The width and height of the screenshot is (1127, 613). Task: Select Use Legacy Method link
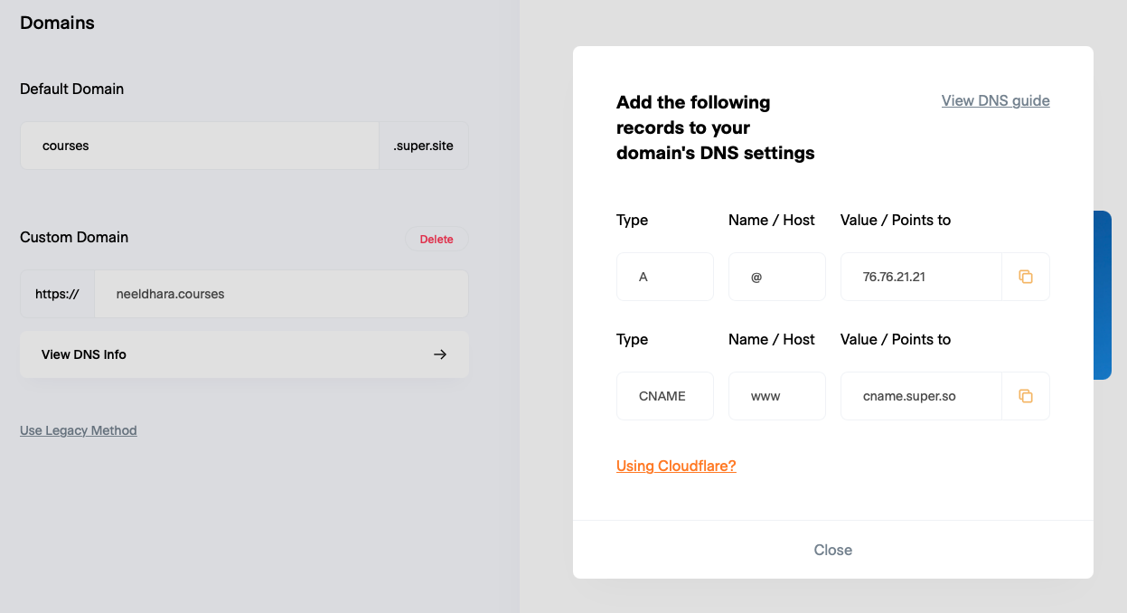[79, 430]
